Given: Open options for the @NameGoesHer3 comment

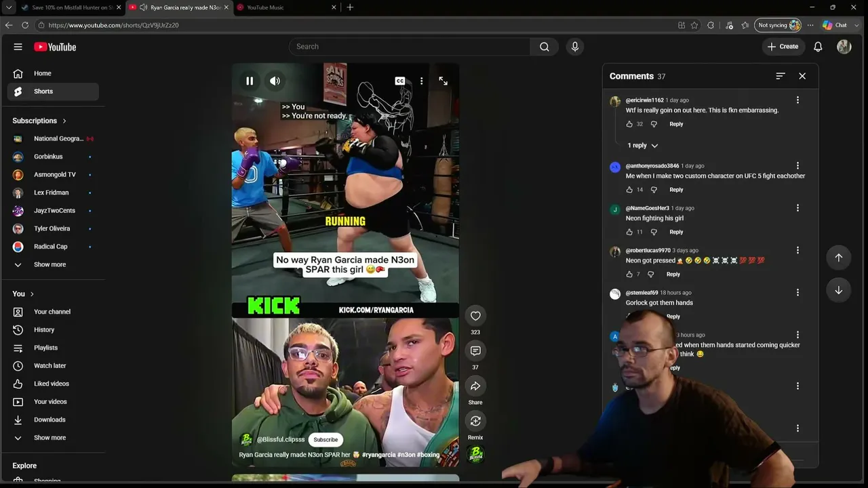Looking at the screenshot, I should point(797,208).
